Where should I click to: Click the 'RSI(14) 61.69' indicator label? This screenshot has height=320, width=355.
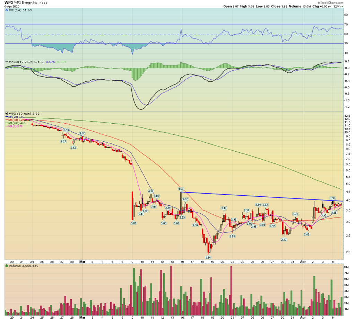20,10
